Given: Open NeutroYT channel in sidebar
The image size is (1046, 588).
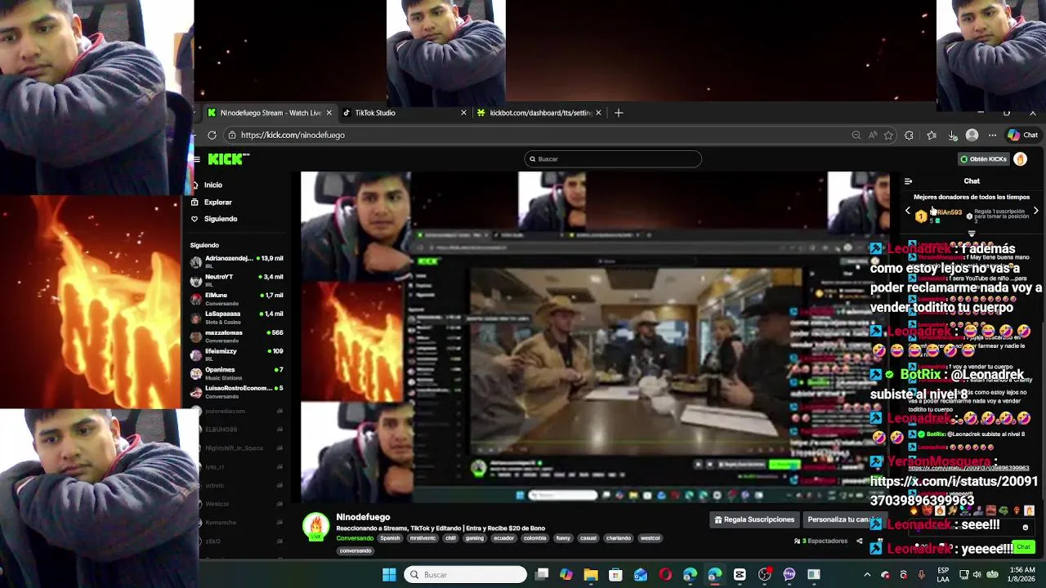Looking at the screenshot, I should point(237,280).
